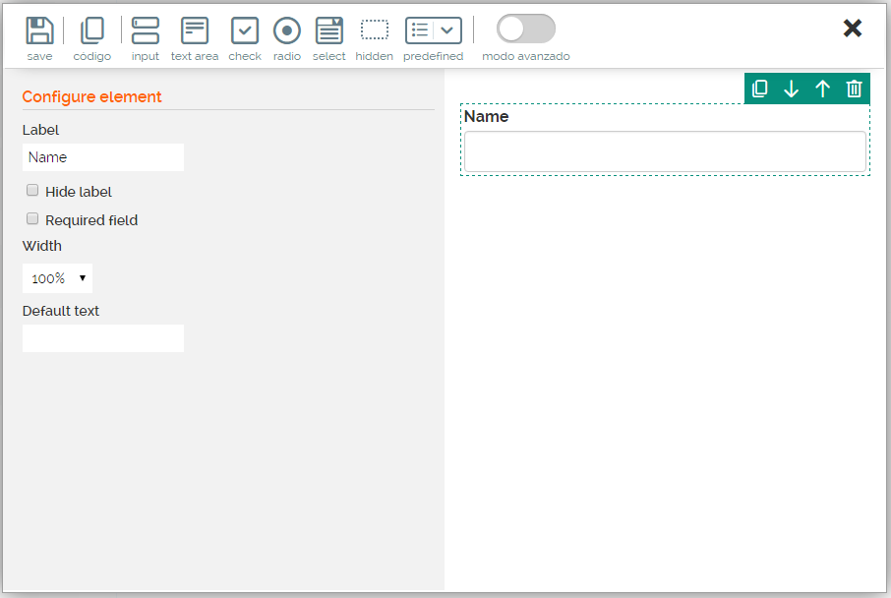Close the form editor with the X
This screenshot has width=891, height=598.
(853, 29)
